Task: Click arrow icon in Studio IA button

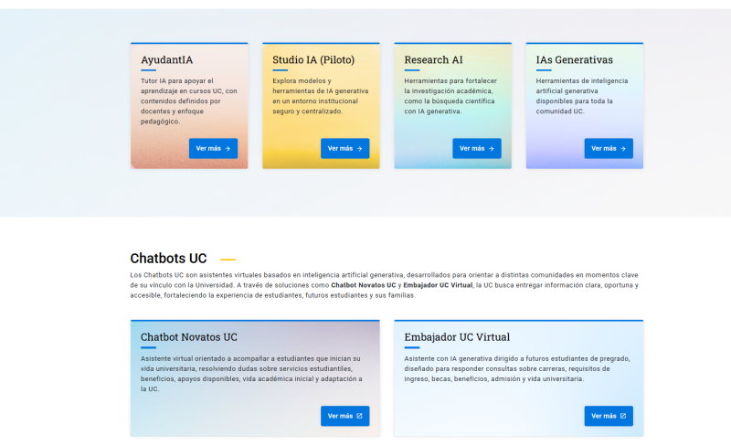Action: coord(359,149)
